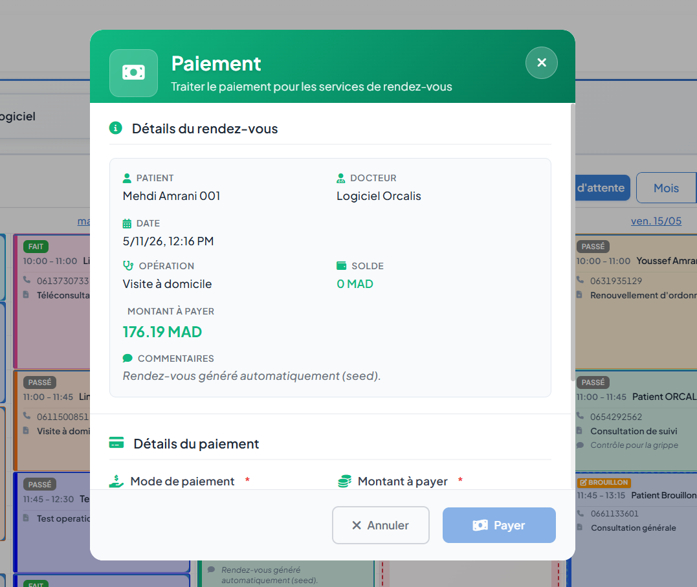
Task: Click the Paiement dialog title
Action: 216,63
